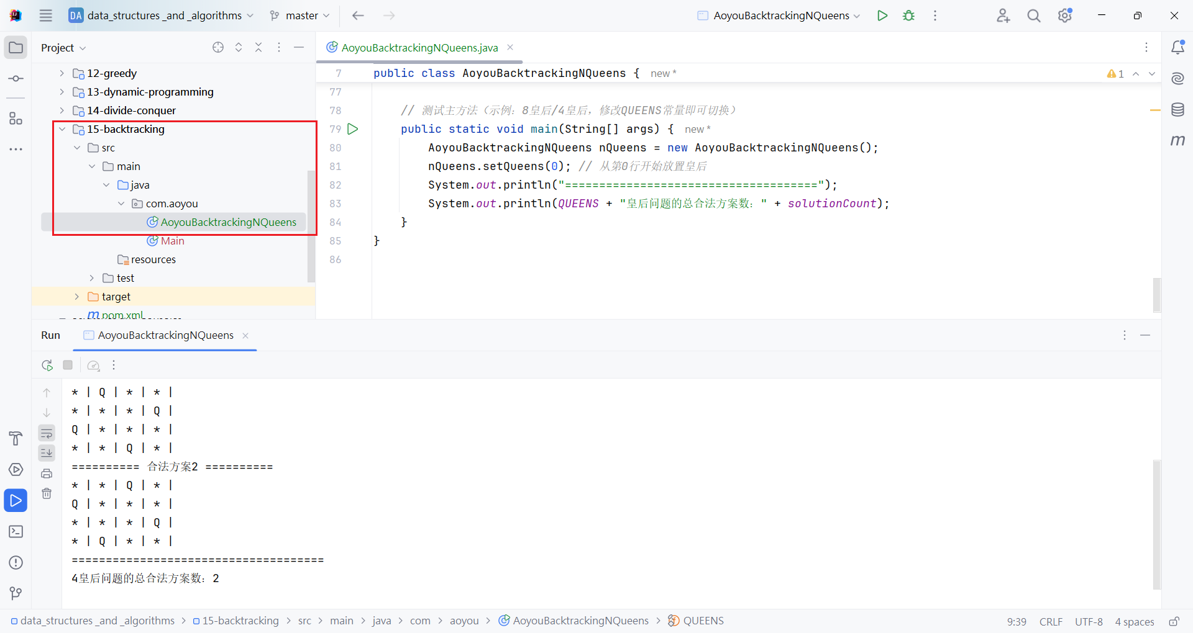Open the Maven tool window
1193x633 pixels.
[1177, 141]
